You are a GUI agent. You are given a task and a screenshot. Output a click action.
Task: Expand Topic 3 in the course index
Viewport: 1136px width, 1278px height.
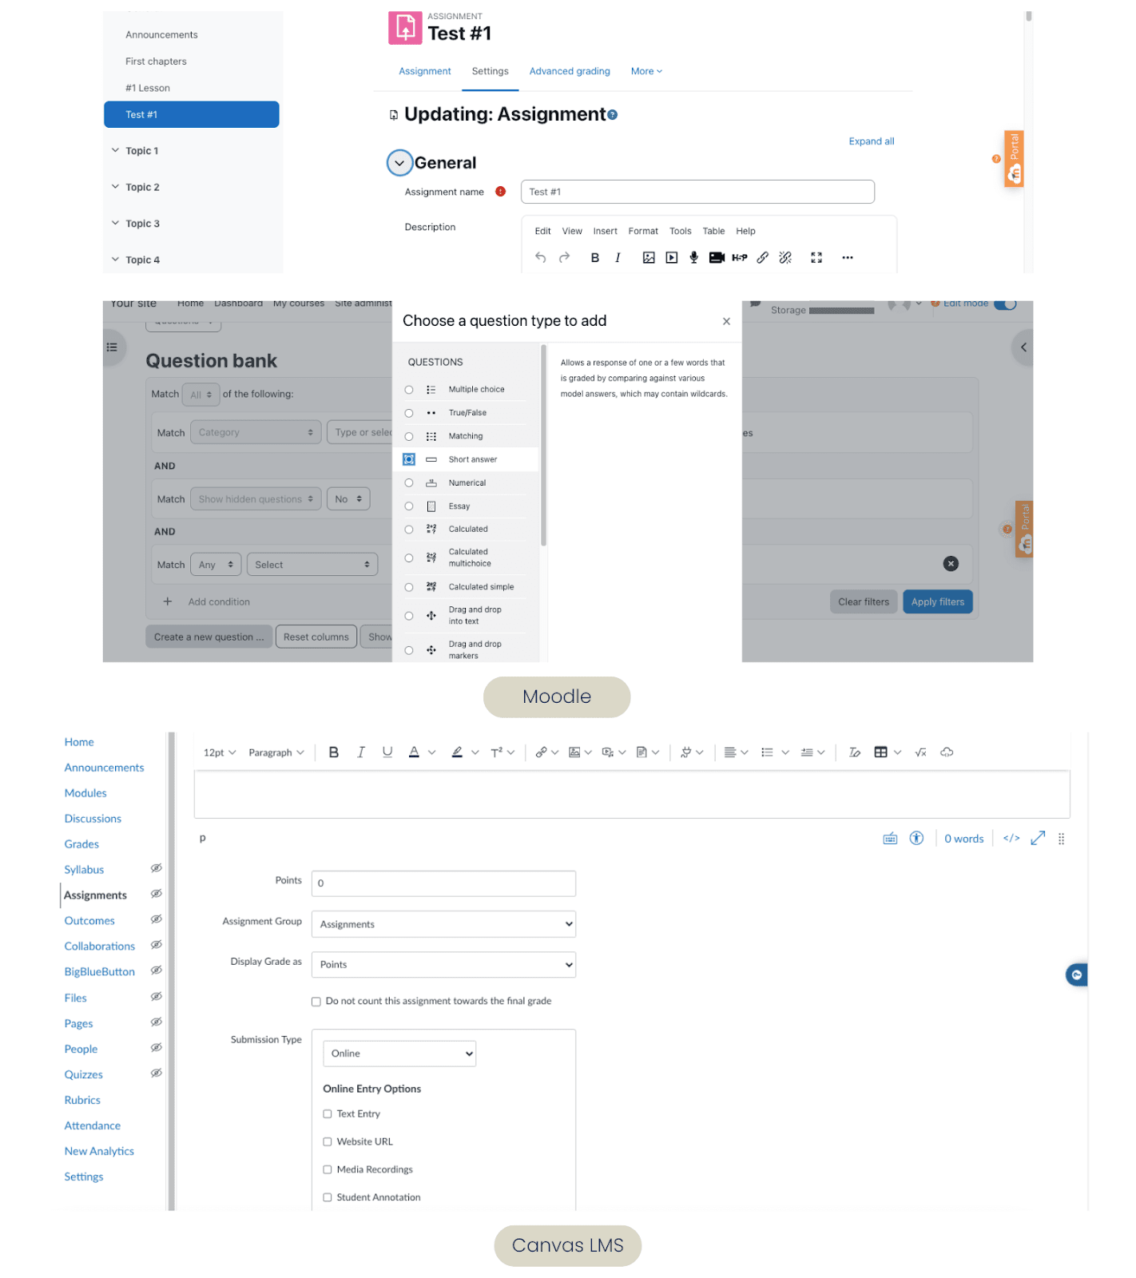pos(116,223)
